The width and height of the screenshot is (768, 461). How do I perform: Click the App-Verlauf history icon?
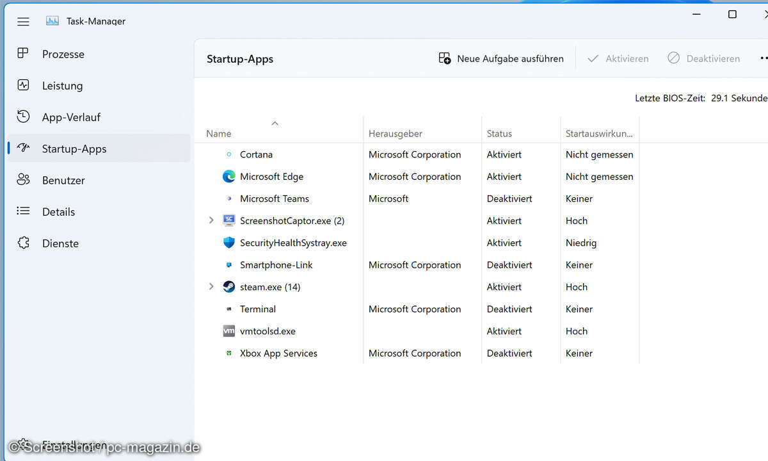pos(23,117)
